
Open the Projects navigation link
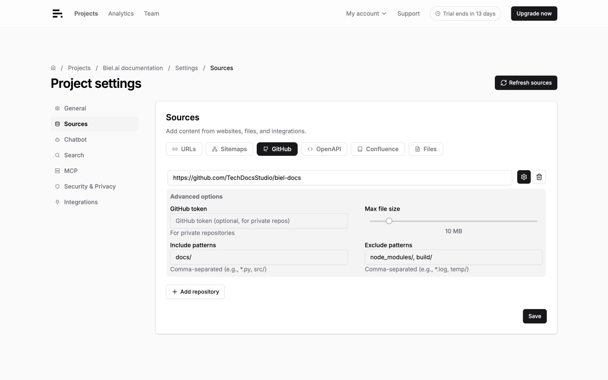(86, 14)
